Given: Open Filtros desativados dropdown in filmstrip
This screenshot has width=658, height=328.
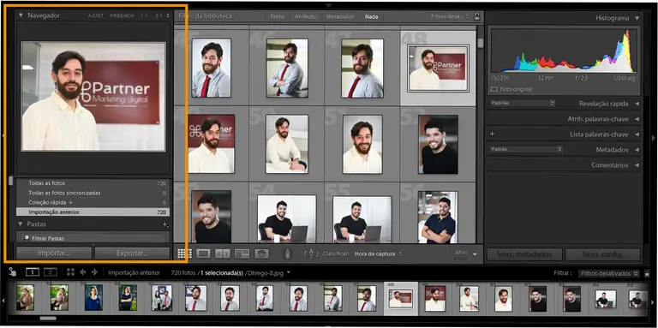Looking at the screenshot, I should click(x=608, y=273).
